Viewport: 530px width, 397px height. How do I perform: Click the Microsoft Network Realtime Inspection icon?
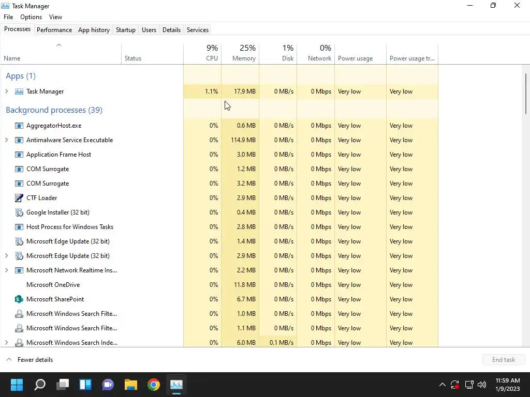(x=19, y=270)
